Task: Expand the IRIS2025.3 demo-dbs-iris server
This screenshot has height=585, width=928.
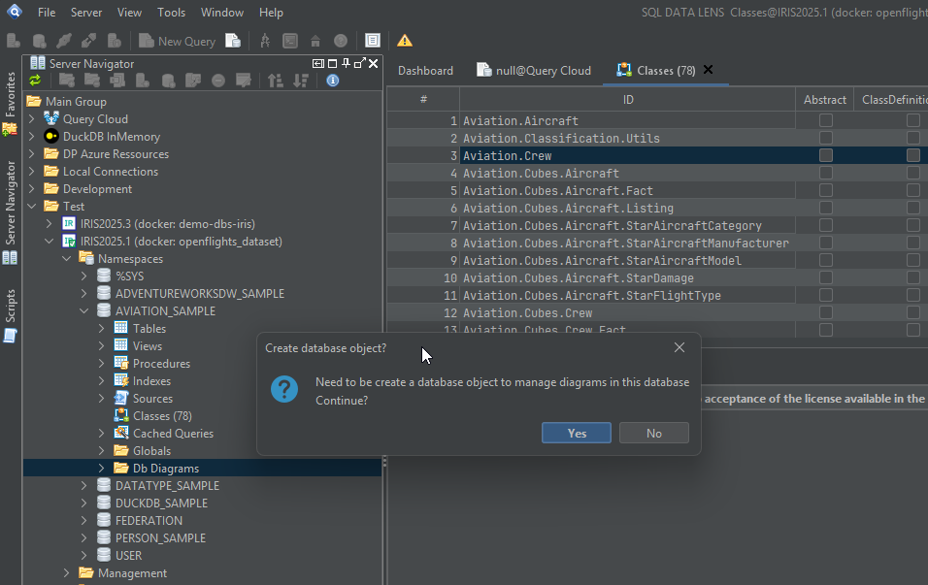Action: click(x=50, y=223)
